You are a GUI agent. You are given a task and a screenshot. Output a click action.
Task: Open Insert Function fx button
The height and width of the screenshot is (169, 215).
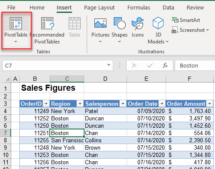coord(165,65)
